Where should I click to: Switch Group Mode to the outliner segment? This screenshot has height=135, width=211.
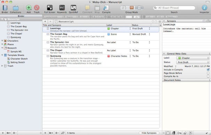point(139,8)
